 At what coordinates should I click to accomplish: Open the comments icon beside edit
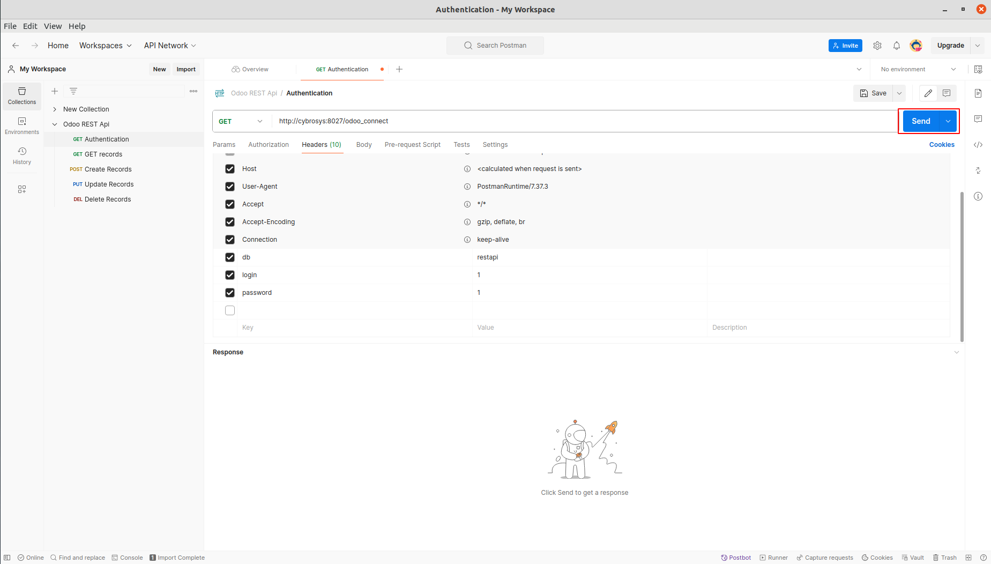pyautogui.click(x=947, y=93)
